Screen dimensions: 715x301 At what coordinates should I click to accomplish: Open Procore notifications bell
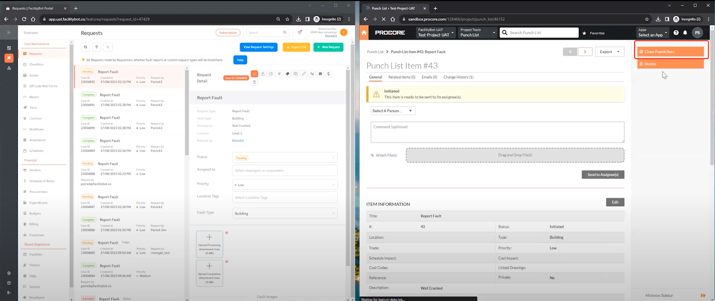(685, 33)
